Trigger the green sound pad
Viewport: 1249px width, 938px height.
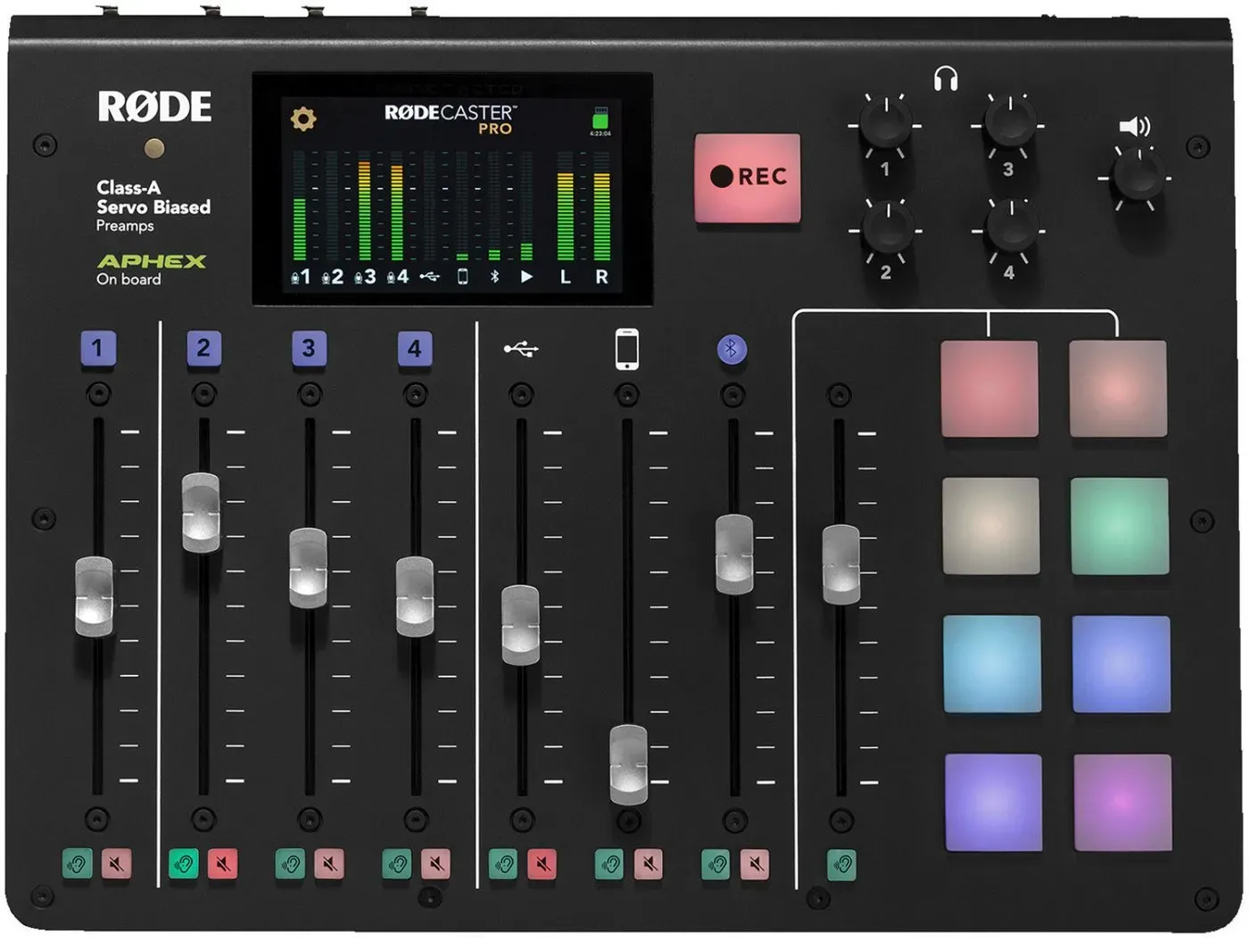1119,526
